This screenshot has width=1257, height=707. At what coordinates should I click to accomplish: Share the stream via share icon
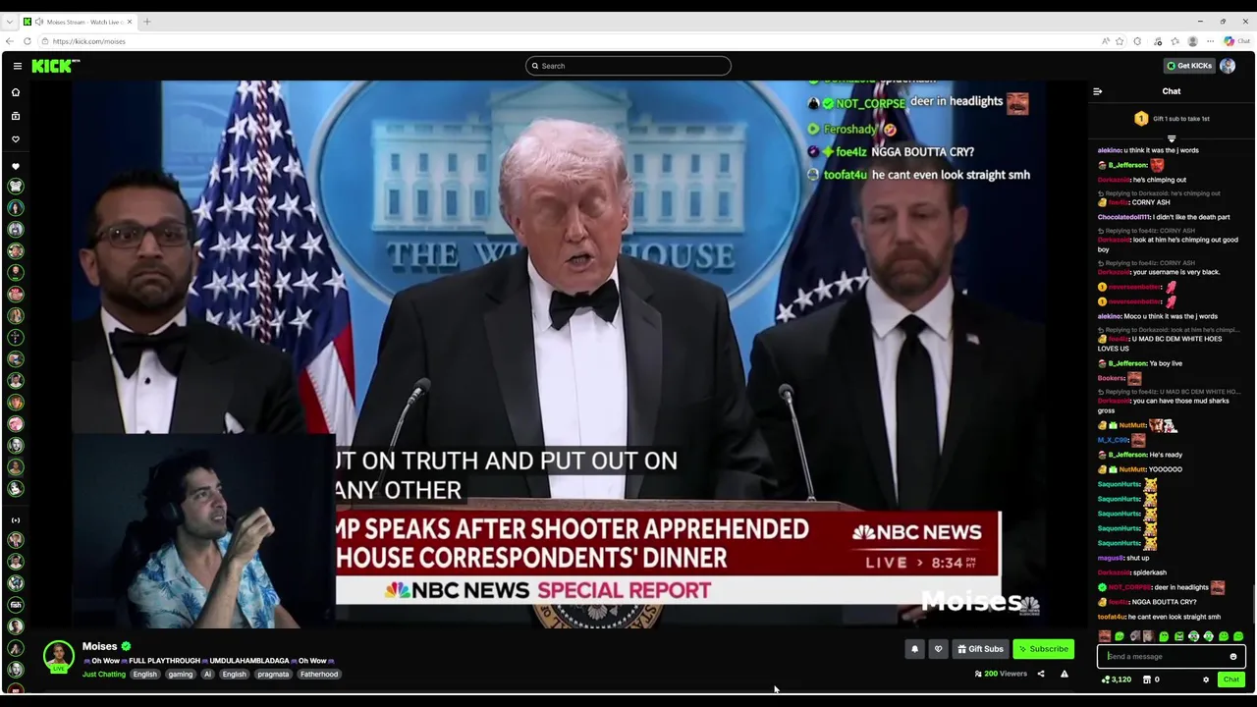(1041, 674)
